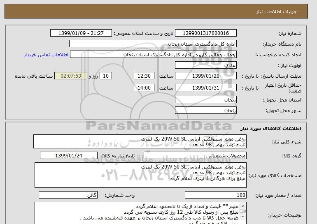Screen dimensions: 317x224
Task: Click the scroll down arrow in buyer notes
Action: click(243, 217)
